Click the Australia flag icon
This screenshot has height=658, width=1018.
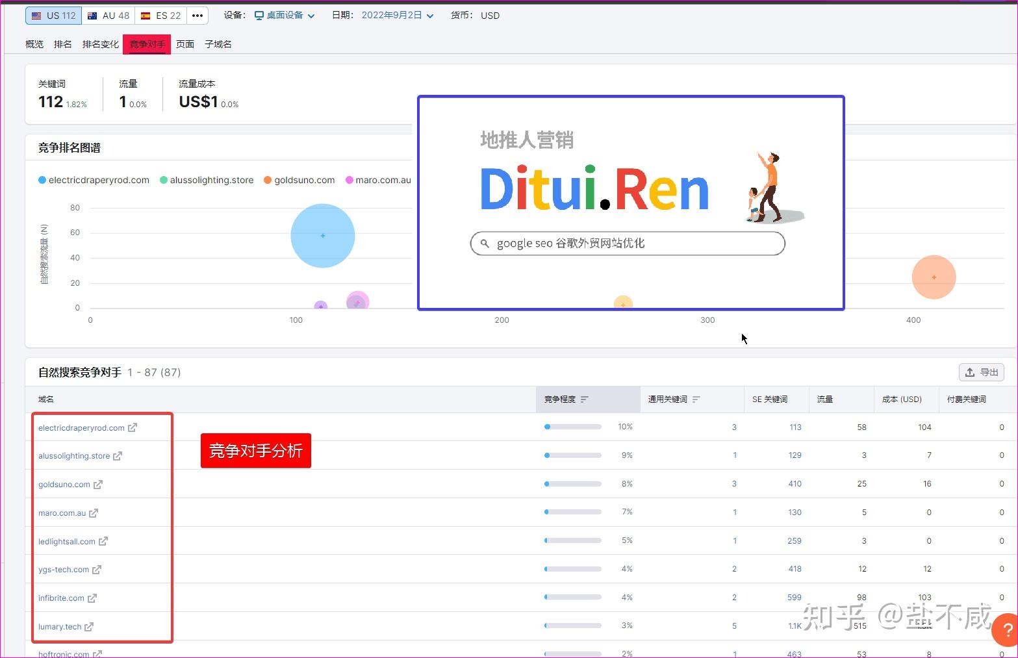click(x=92, y=16)
